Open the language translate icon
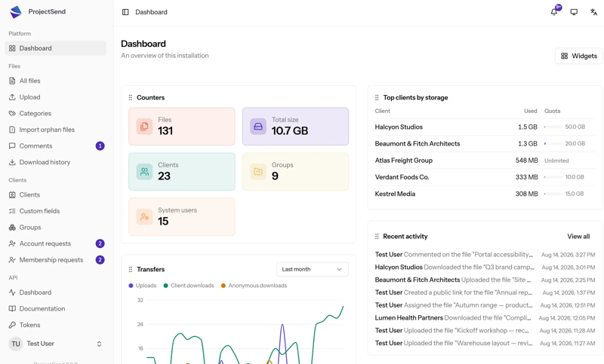This screenshot has width=604, height=364. (593, 12)
